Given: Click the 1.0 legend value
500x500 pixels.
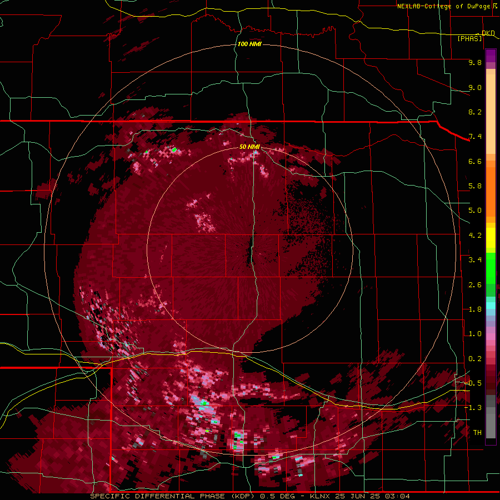Looking at the screenshot, I should (475, 334).
